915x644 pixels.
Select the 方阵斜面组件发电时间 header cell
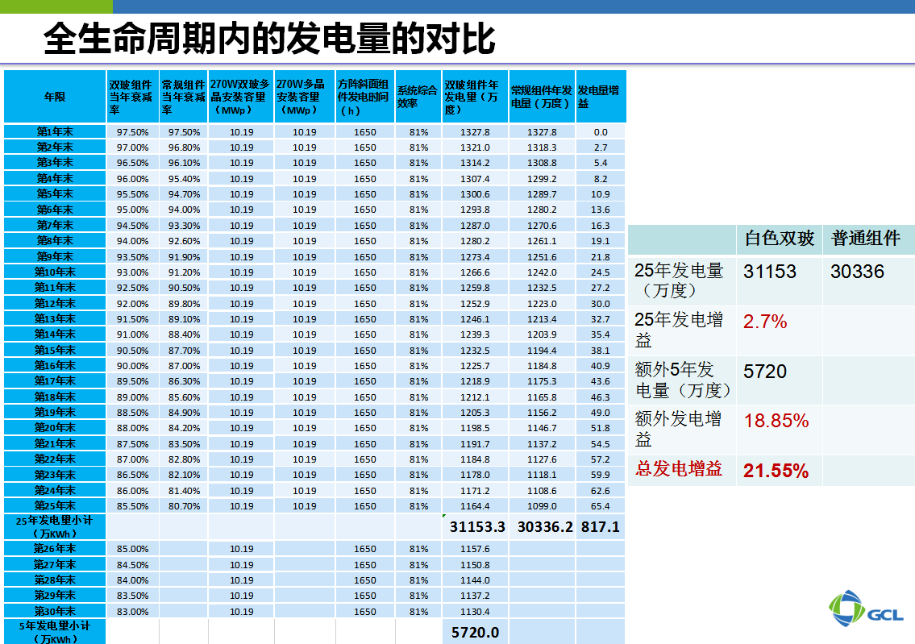click(364, 97)
